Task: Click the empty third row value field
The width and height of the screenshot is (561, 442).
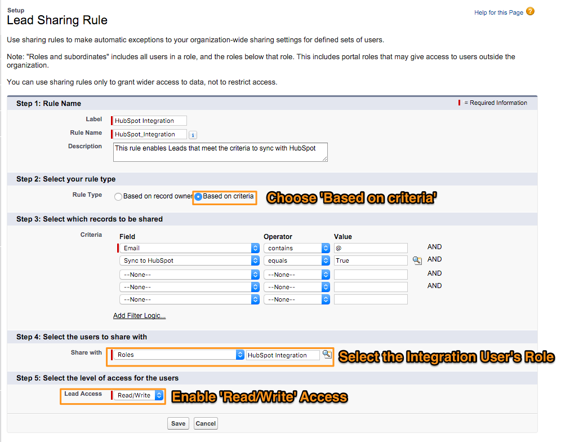Action: pos(371,275)
